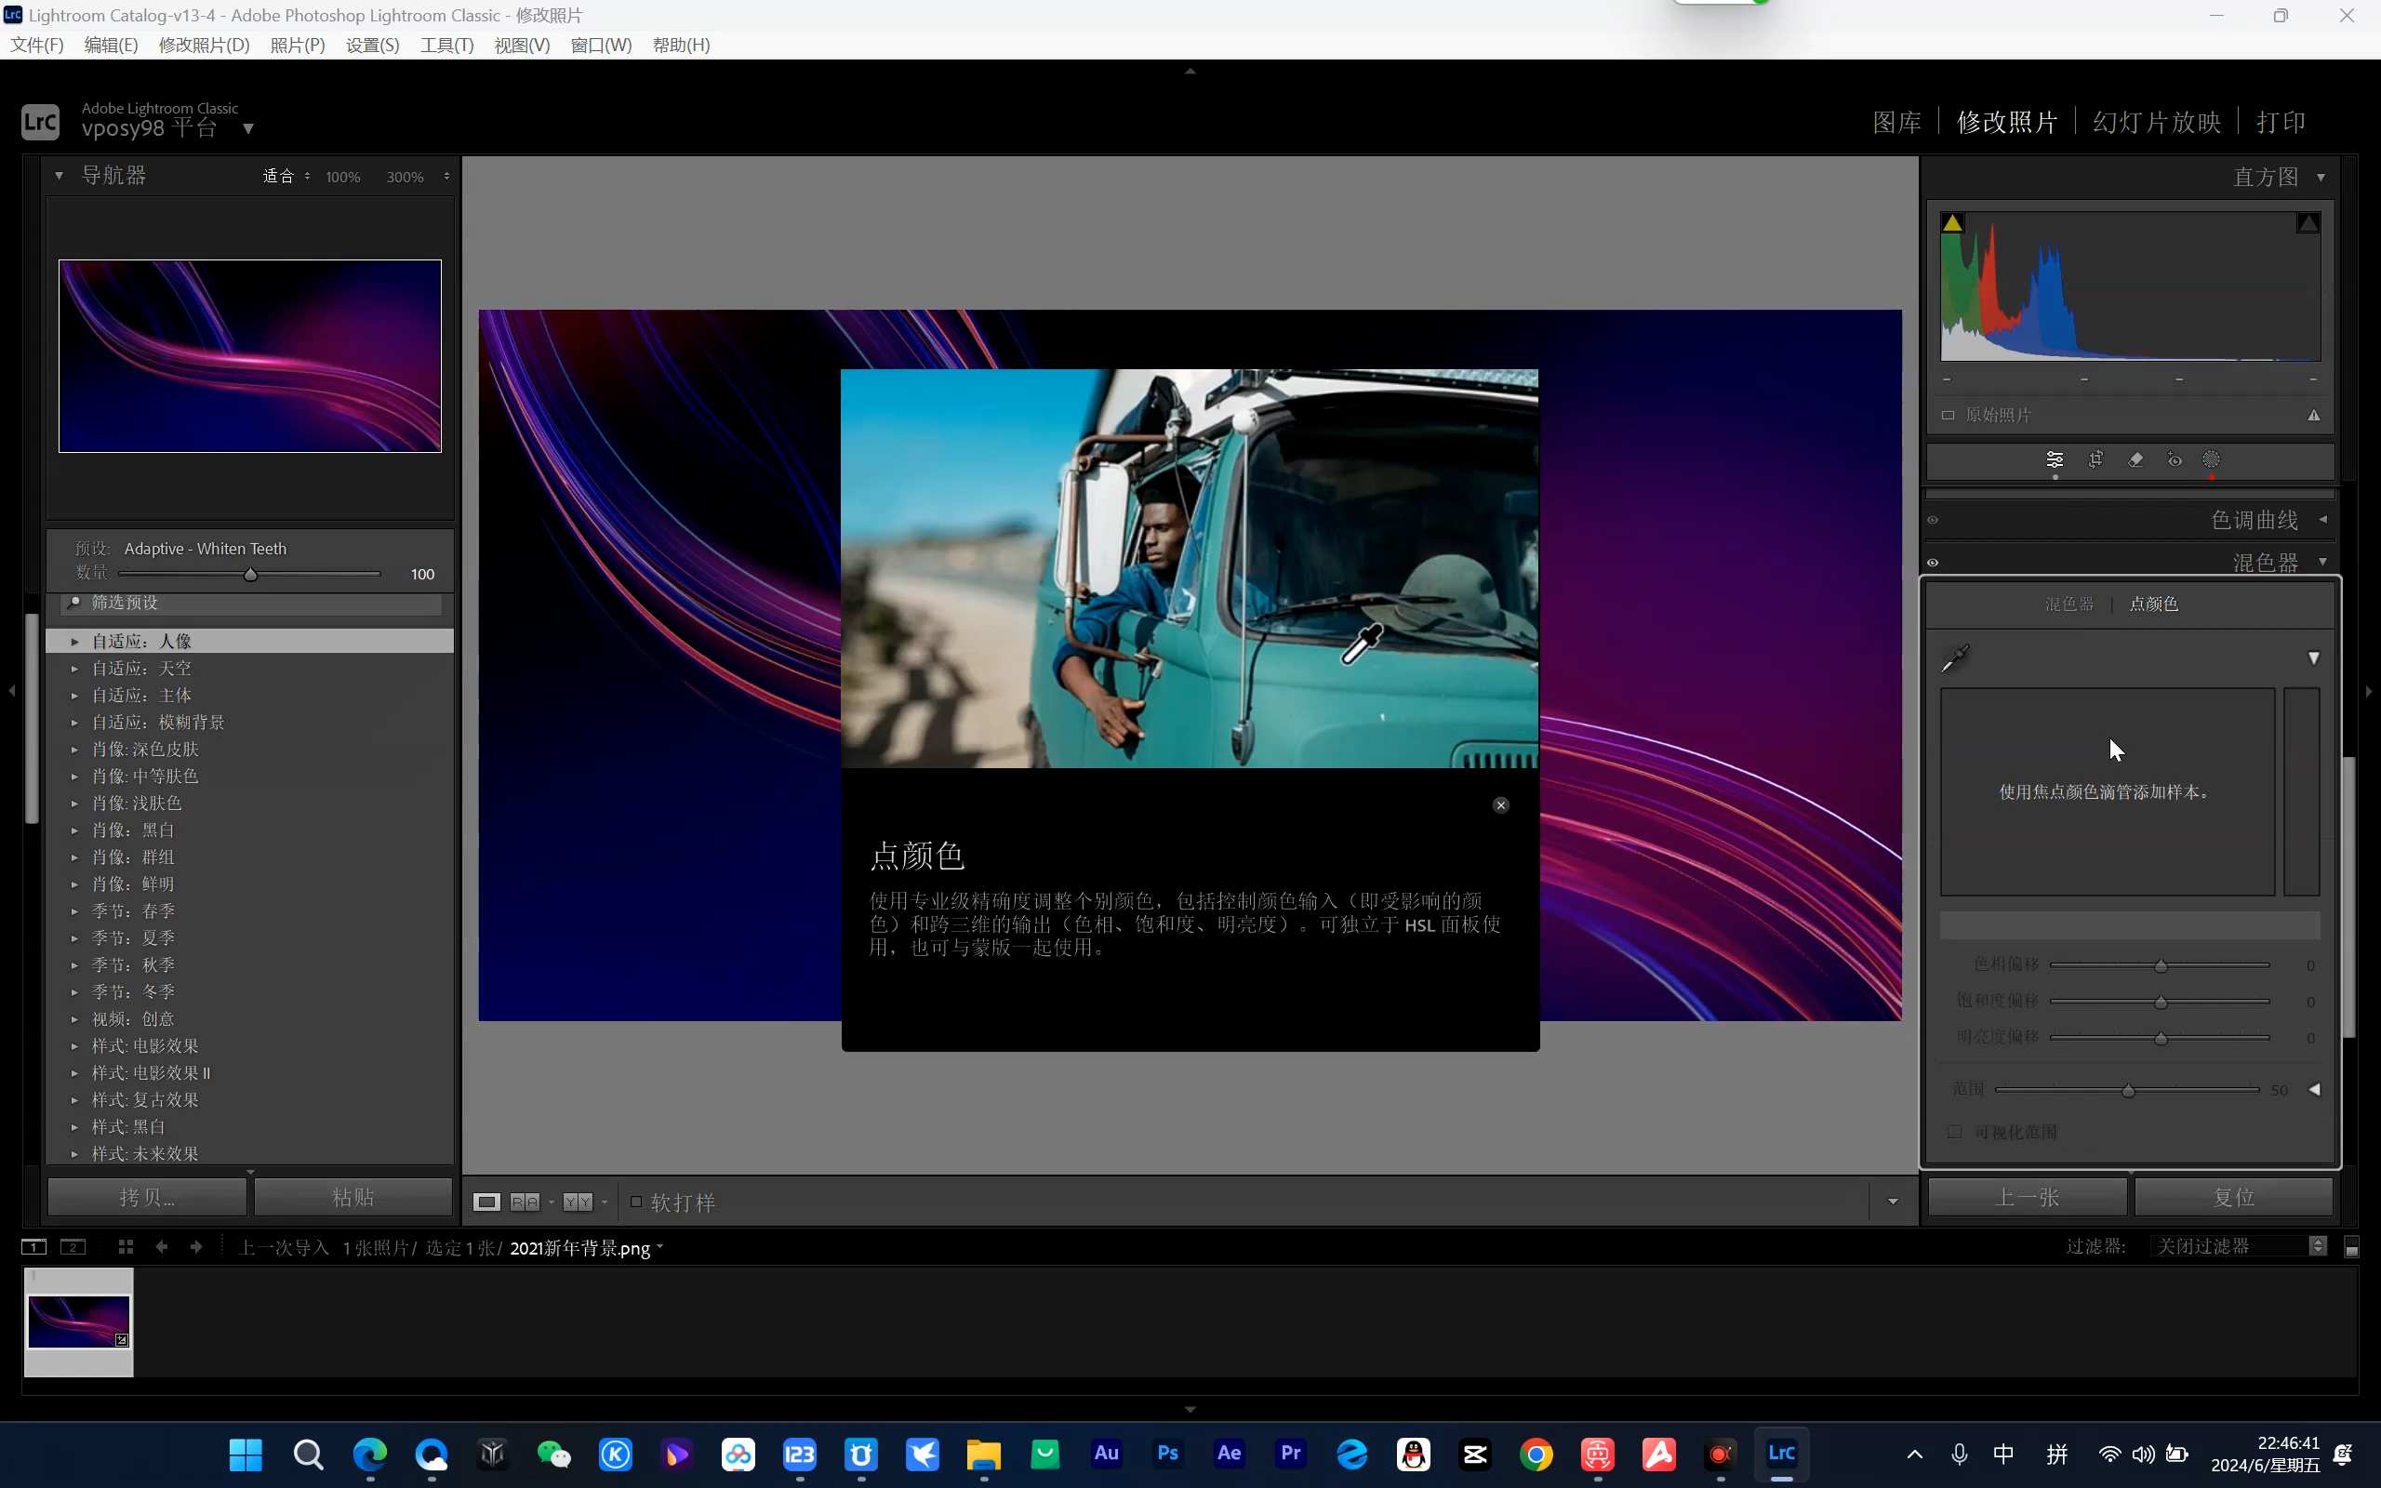Toggle the 混色器 panel eye visibility
Viewport: 2381px width, 1488px height.
coord(1933,563)
